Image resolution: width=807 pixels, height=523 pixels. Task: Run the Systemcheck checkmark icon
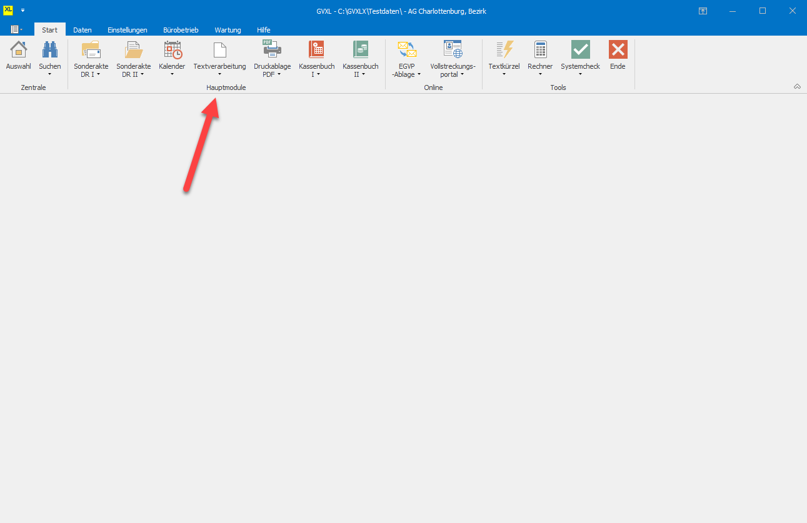[x=580, y=50]
